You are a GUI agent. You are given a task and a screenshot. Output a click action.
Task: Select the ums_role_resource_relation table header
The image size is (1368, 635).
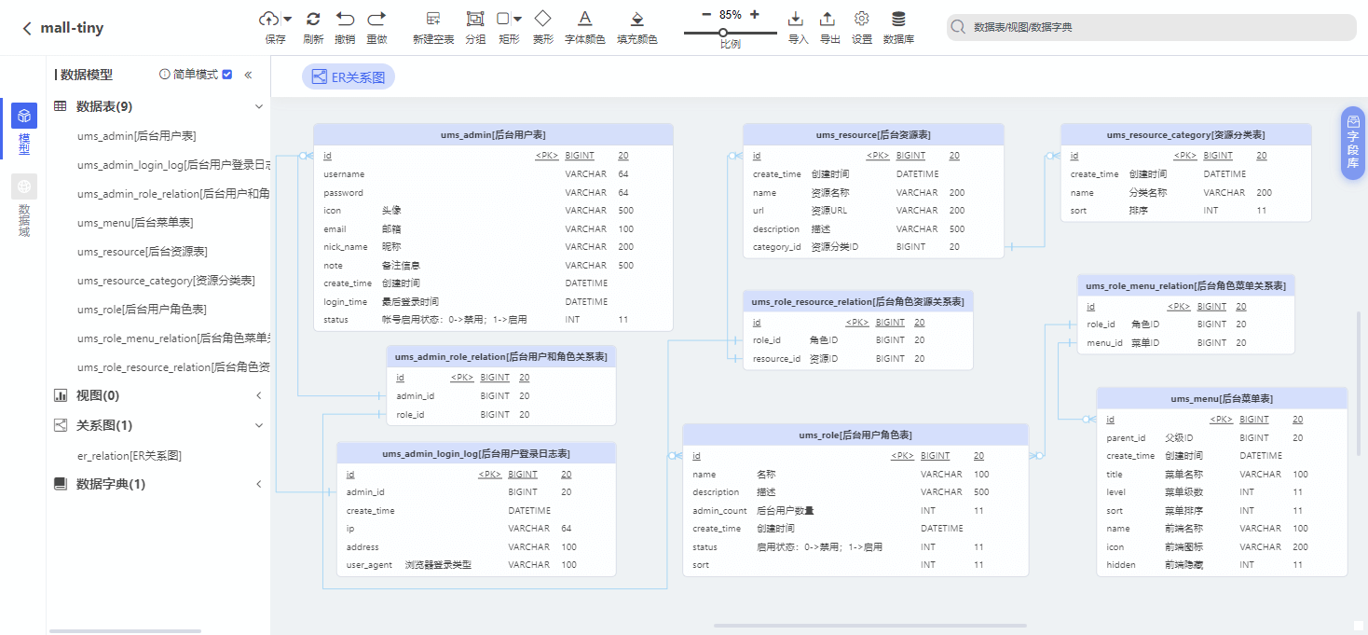pos(858,302)
